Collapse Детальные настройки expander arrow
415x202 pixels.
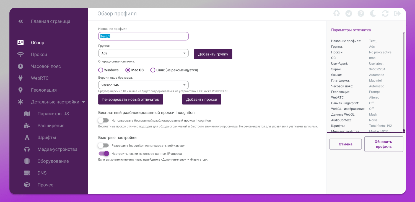coord(84,102)
